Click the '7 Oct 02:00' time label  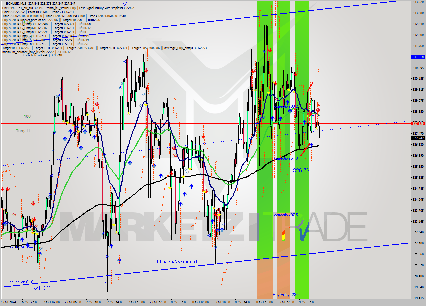(52, 302)
